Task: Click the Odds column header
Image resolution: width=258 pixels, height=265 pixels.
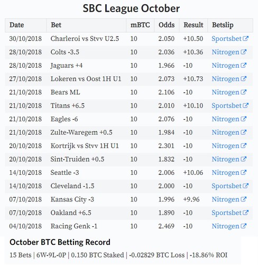Action: click(167, 25)
